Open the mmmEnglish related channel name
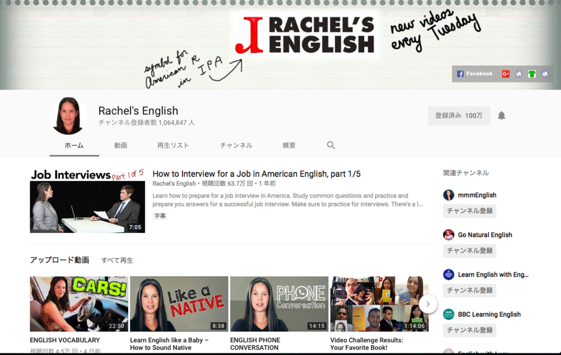 [x=477, y=195]
